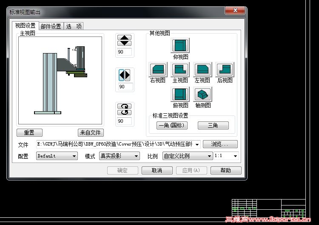Open the 配置 Default dropdown
Viewport: 319px width, 225px height.
pos(57,156)
